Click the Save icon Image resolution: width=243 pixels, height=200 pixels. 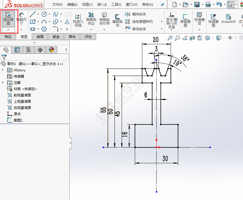[x=197, y=5]
